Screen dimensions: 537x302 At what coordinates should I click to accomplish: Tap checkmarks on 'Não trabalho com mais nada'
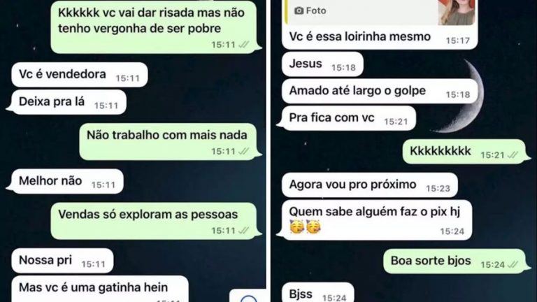(243, 151)
